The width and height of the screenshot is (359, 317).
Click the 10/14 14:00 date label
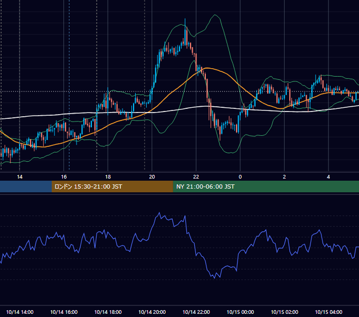point(20,312)
